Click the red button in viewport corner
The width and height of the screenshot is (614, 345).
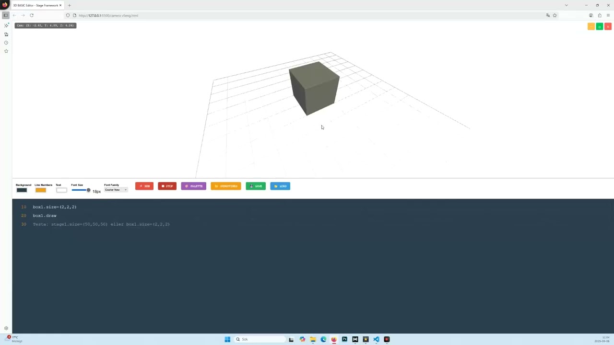608,27
